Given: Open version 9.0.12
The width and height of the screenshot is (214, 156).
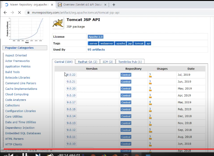Looking at the screenshot, I should pos(71,130).
